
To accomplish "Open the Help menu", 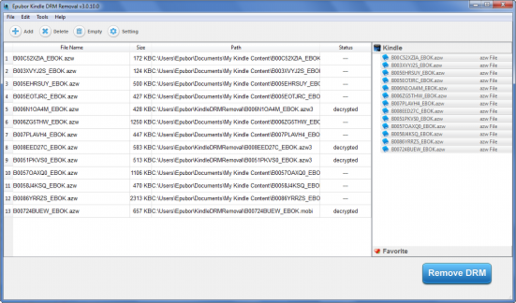I will click(x=60, y=17).
